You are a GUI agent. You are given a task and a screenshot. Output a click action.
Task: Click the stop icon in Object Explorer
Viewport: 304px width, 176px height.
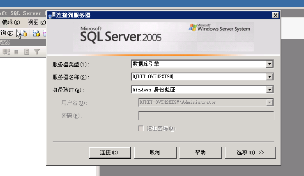pos(16,52)
